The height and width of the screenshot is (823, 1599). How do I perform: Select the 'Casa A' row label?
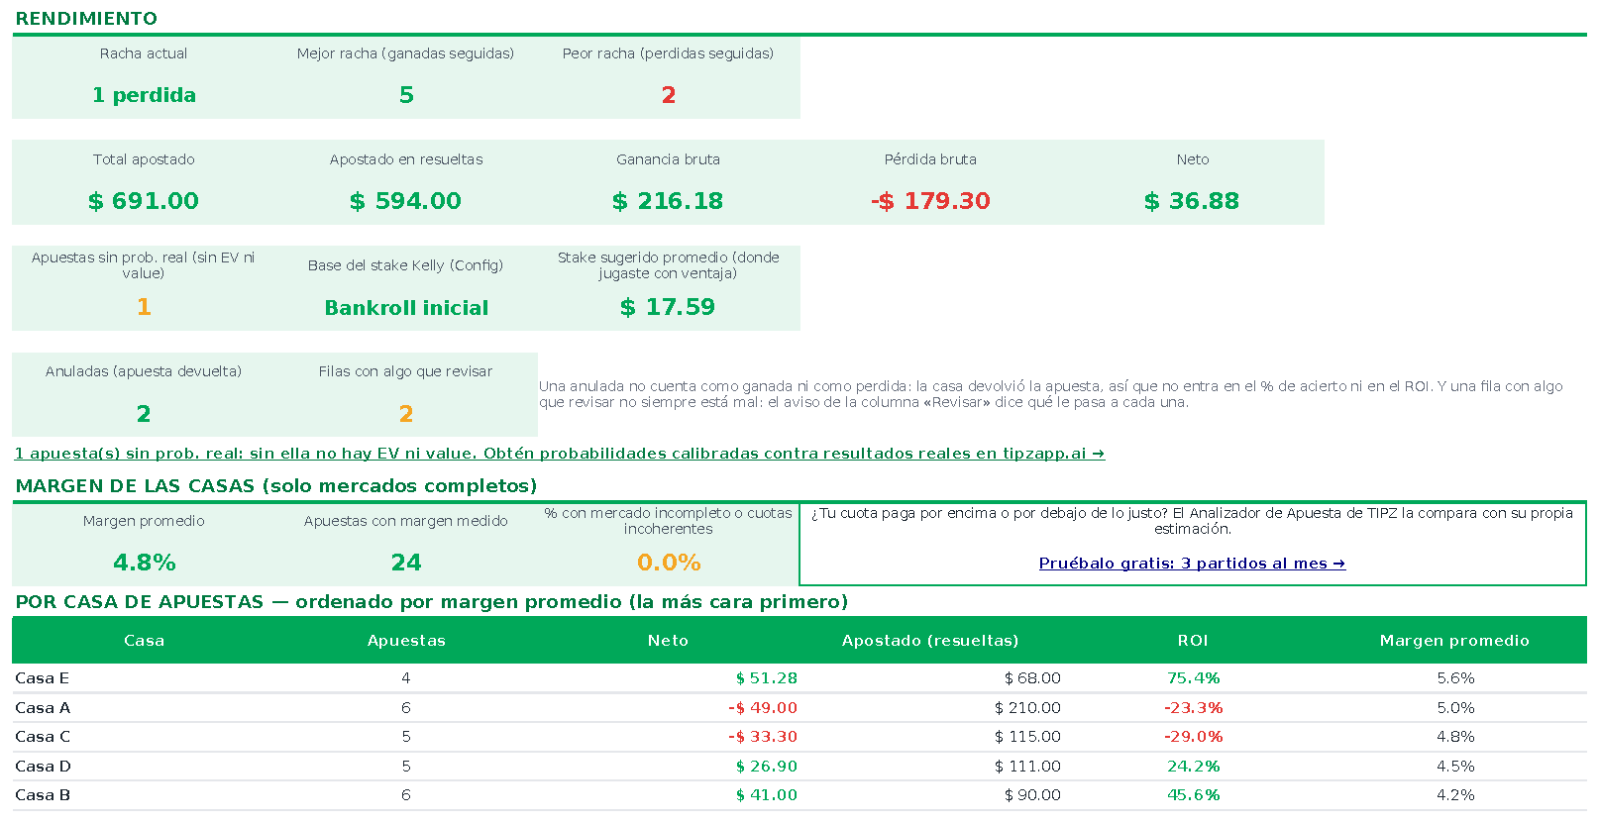(43, 708)
